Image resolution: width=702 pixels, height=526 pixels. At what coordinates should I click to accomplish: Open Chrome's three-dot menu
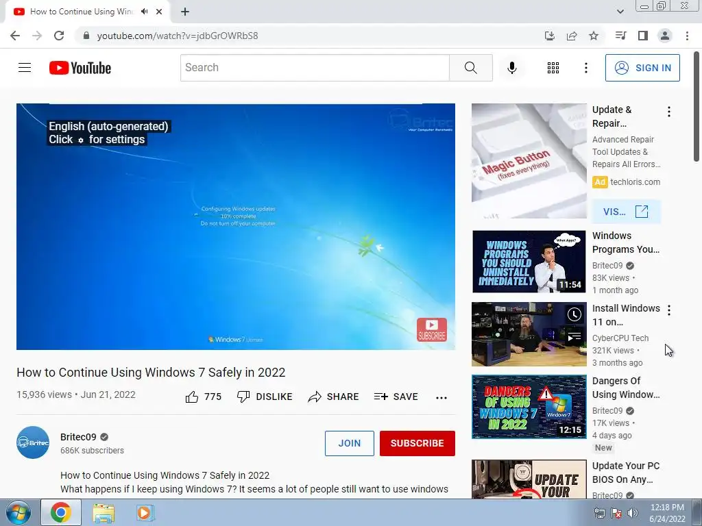click(687, 36)
